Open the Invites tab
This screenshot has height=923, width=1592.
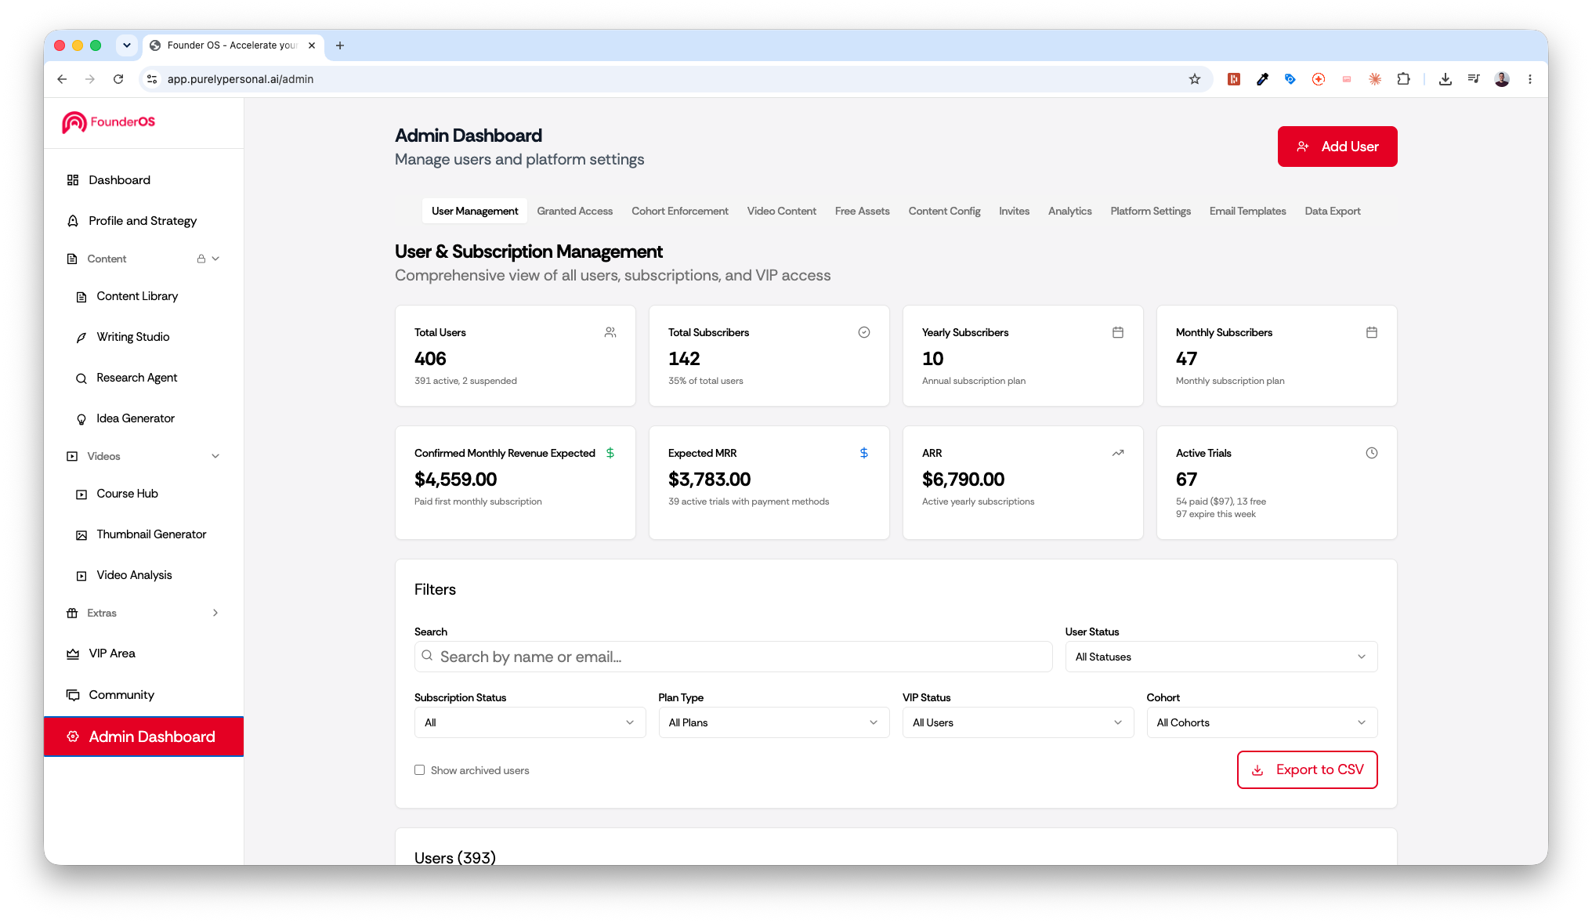pyautogui.click(x=1014, y=212)
